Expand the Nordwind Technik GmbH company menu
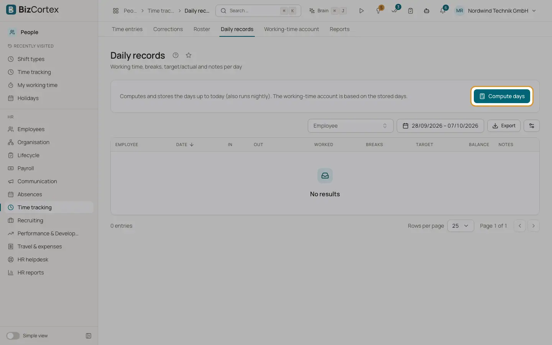This screenshot has height=345, width=552. [502, 11]
